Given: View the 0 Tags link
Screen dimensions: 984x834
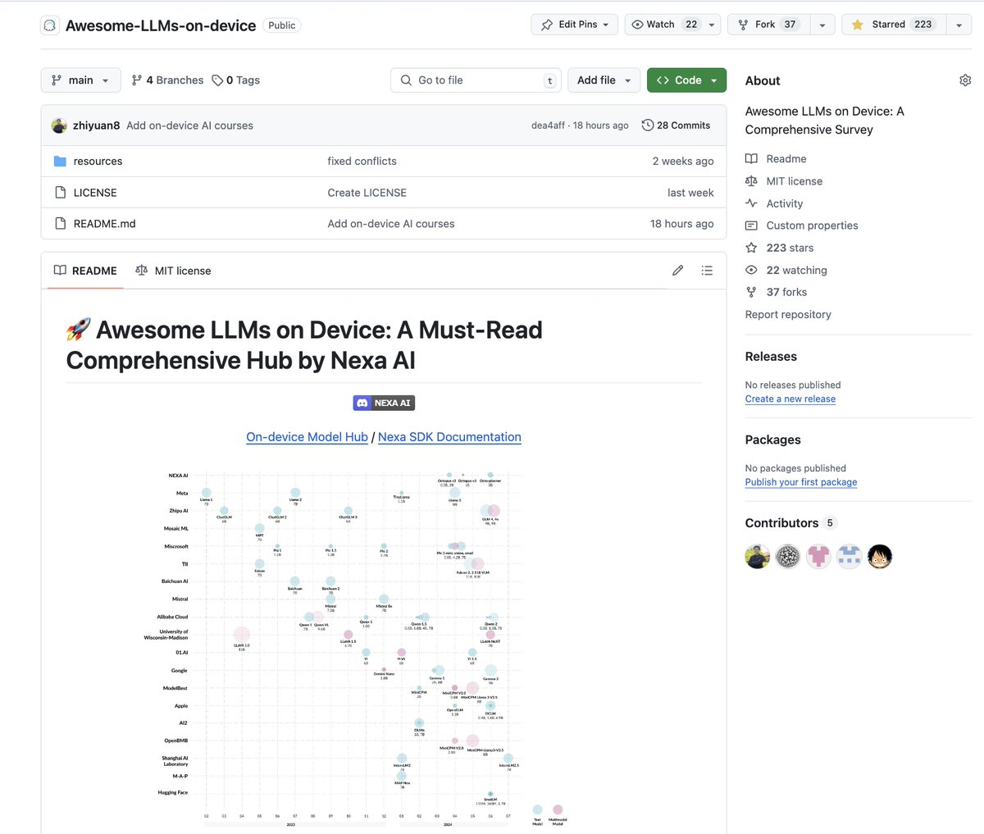Looking at the screenshot, I should [235, 80].
